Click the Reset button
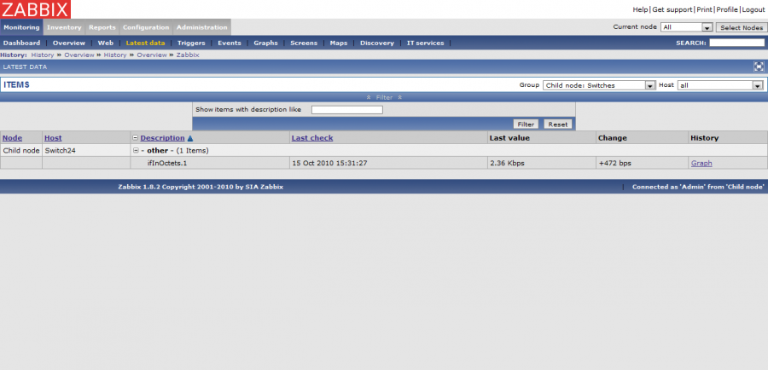Screen dimensions: 768x370 click(557, 124)
